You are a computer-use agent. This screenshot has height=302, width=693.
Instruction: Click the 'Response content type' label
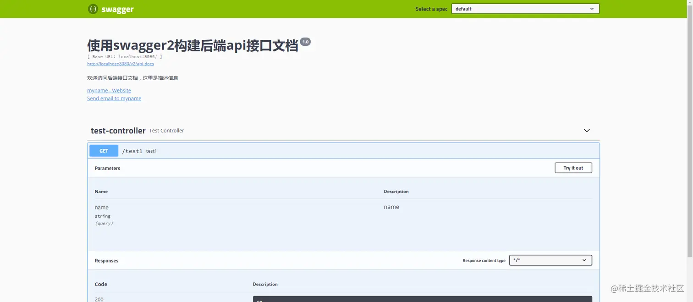click(x=484, y=261)
